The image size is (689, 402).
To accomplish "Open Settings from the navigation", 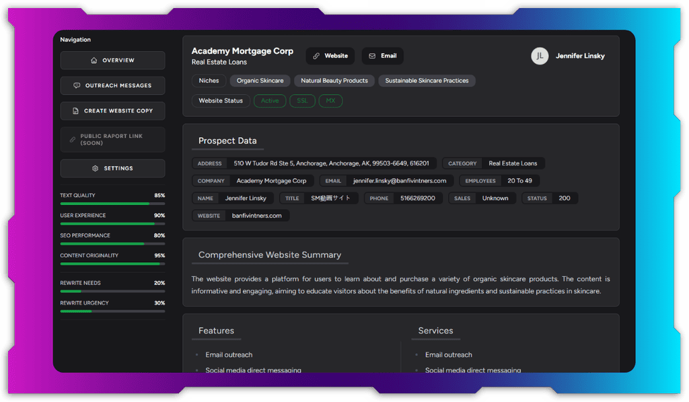I will [112, 168].
